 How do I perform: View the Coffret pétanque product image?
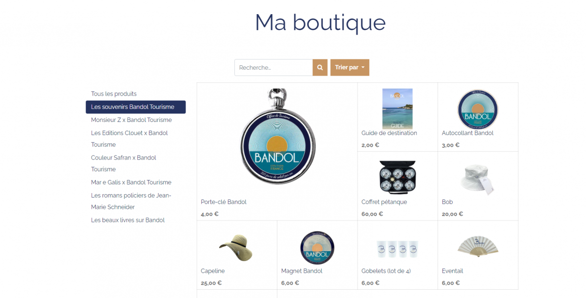tap(398, 177)
